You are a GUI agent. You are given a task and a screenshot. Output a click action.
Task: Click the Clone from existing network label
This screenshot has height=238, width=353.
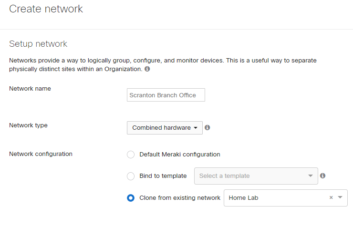(180, 198)
